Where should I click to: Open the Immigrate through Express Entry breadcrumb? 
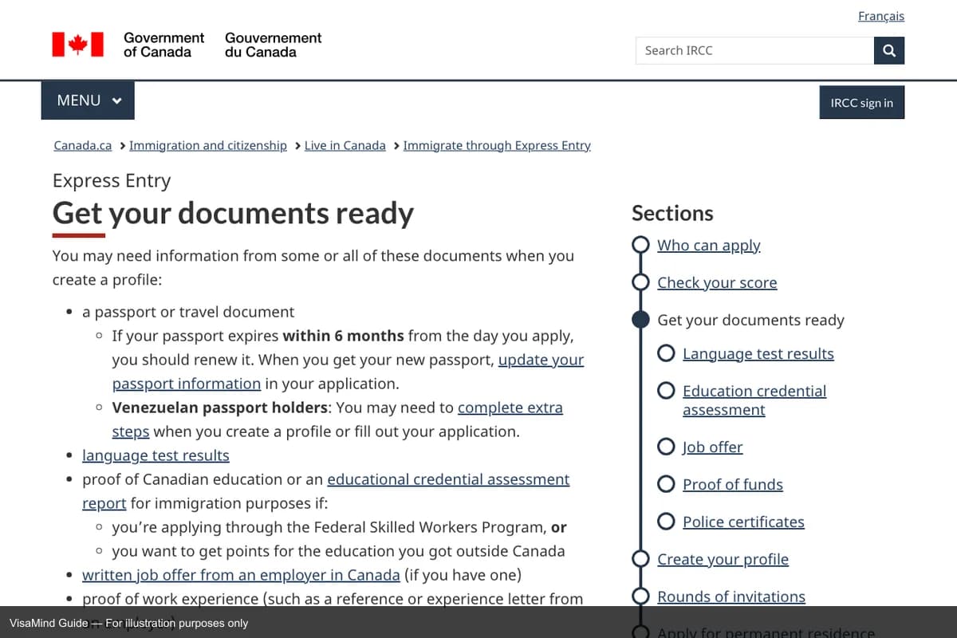pyautogui.click(x=497, y=145)
